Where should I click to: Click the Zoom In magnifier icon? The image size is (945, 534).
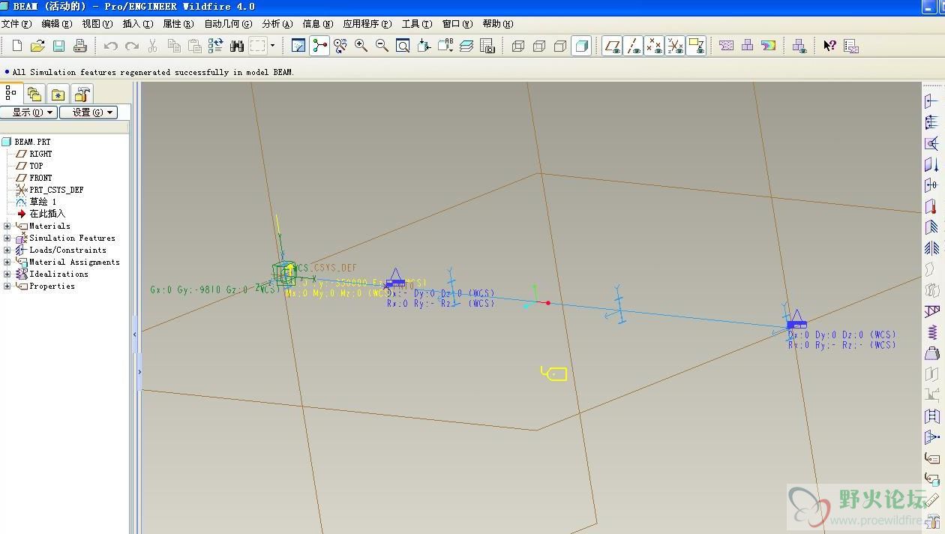click(361, 46)
